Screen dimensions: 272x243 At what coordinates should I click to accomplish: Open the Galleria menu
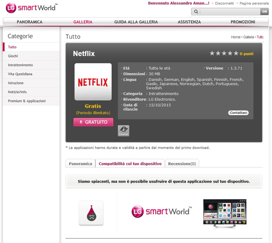pos(83,22)
